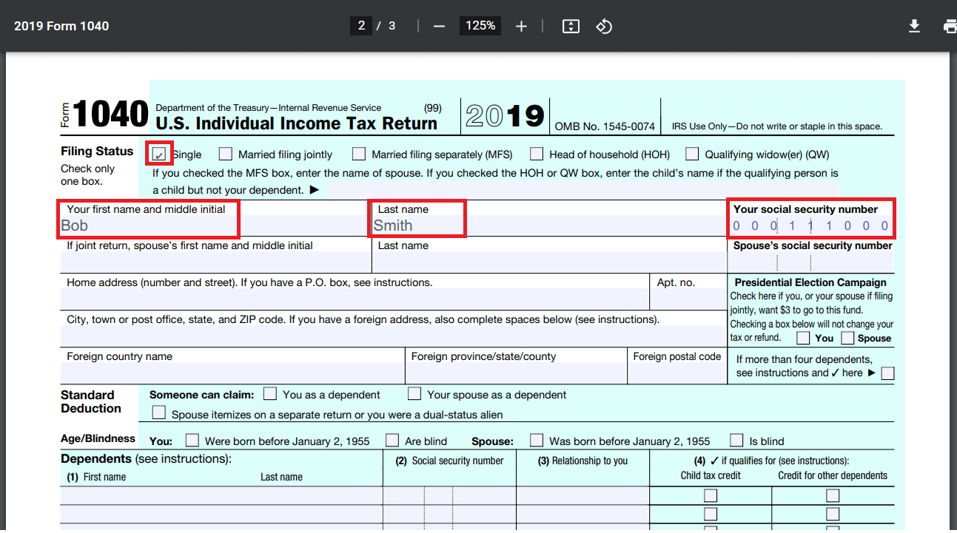The height and width of the screenshot is (533, 957).
Task: Click your social security number field
Action: [x=810, y=225]
